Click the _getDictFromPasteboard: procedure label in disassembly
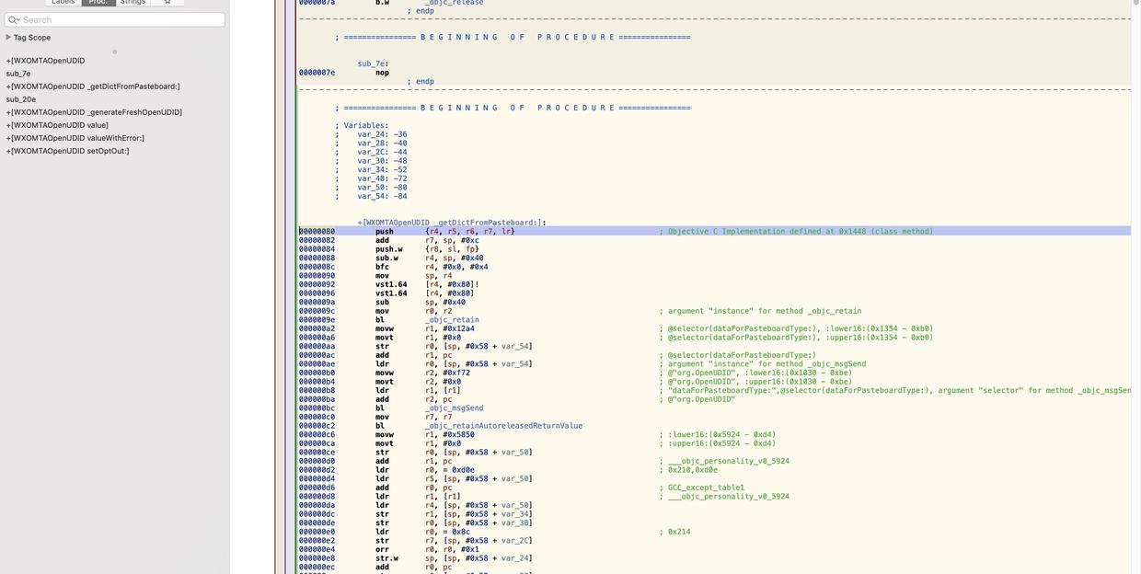1141x574 pixels. click(x=452, y=223)
